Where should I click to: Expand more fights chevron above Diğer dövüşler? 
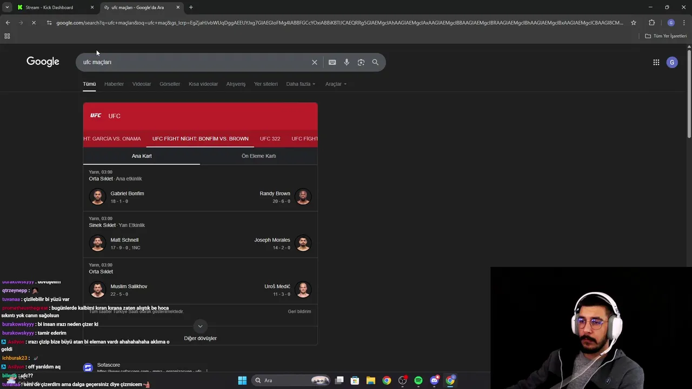coord(200,326)
